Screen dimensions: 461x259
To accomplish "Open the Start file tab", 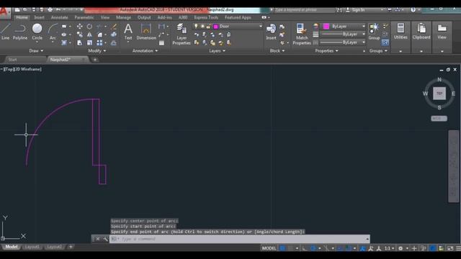I will coord(12,60).
